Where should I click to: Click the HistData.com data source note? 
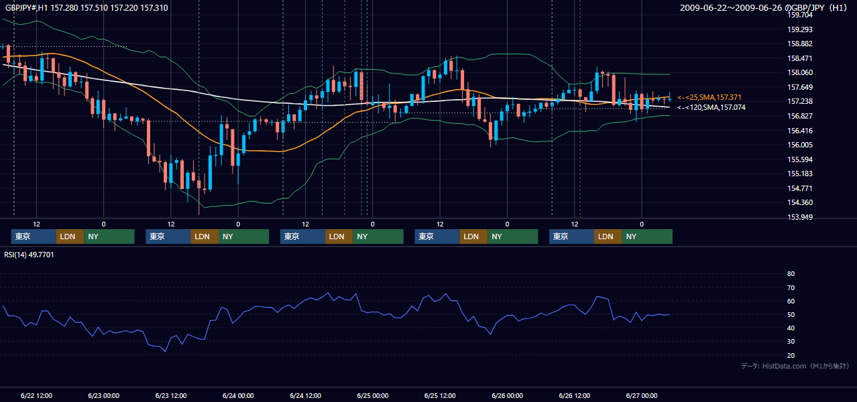[796, 366]
